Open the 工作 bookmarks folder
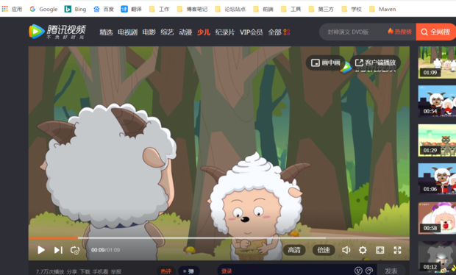Image resolution: width=456 pixels, height=275 pixels. point(159,9)
